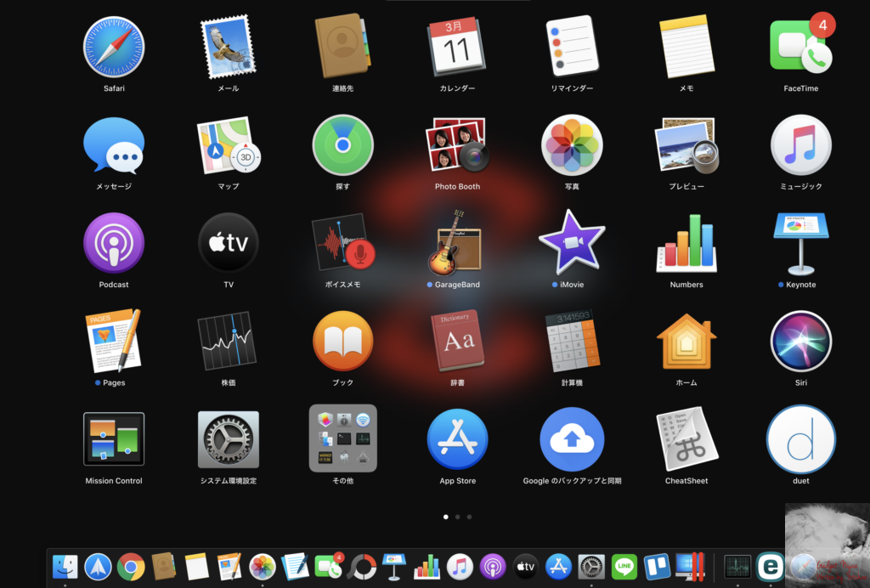
Task: Activate Siri from Launchpad
Action: click(x=800, y=341)
